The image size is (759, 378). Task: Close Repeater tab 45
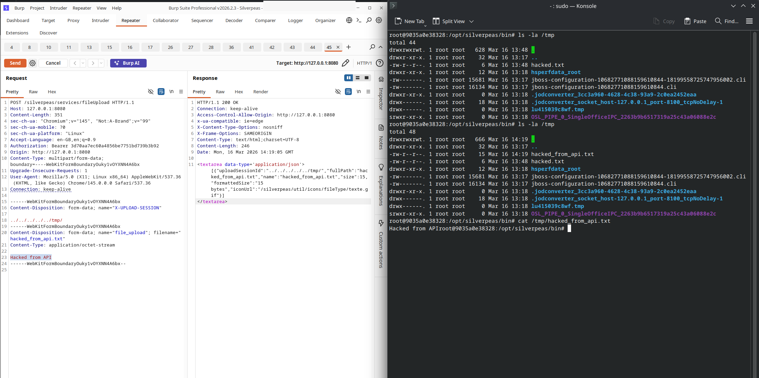[338, 47]
